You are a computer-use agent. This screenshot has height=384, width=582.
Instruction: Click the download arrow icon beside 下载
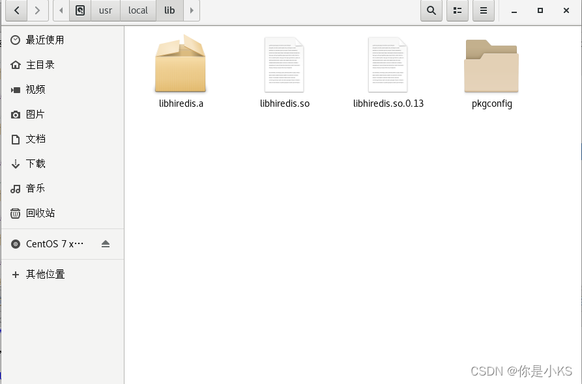point(16,164)
